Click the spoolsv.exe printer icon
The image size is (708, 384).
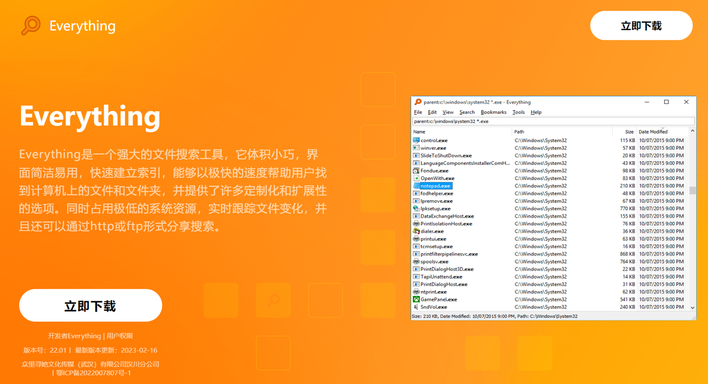pyautogui.click(x=416, y=262)
